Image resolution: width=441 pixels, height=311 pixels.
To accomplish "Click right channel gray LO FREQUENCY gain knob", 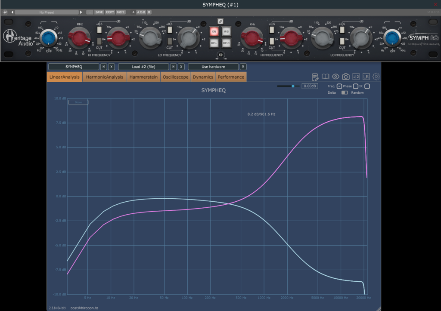I will 361,38.
